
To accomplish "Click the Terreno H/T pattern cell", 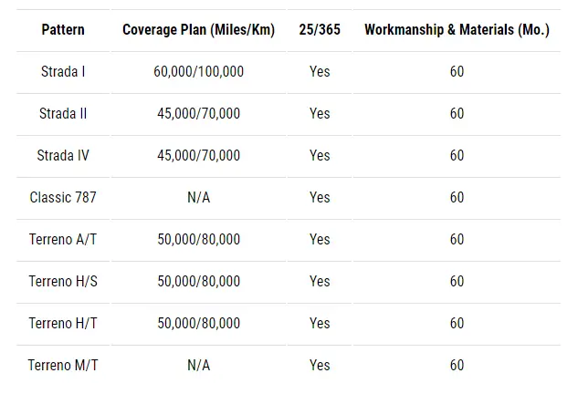I will pos(63,324).
